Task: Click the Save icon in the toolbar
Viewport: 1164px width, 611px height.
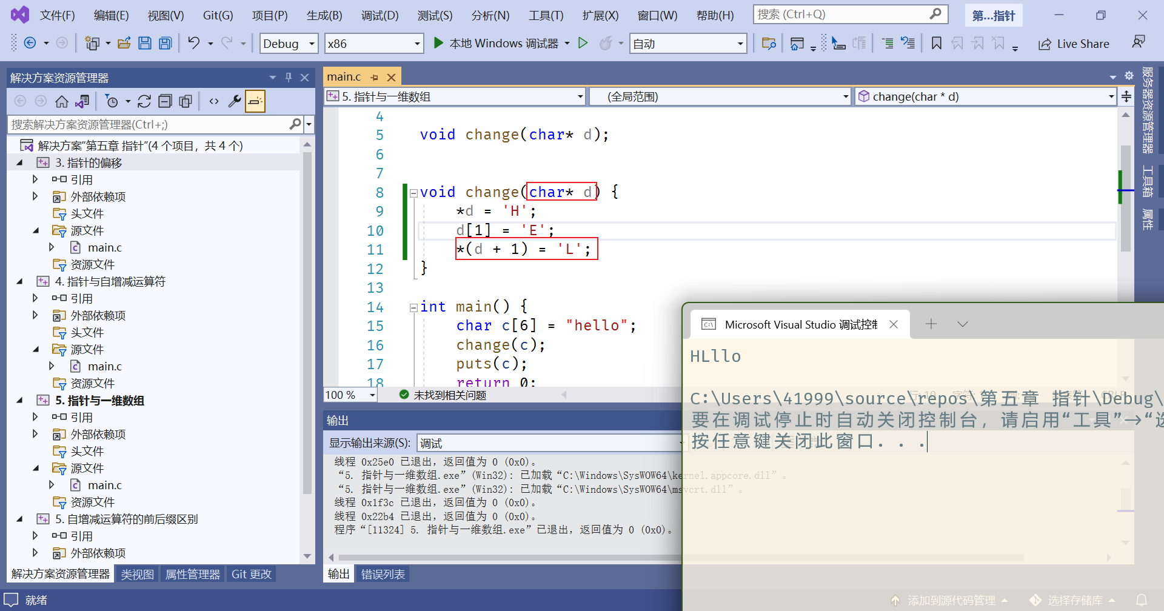Action: [x=144, y=43]
